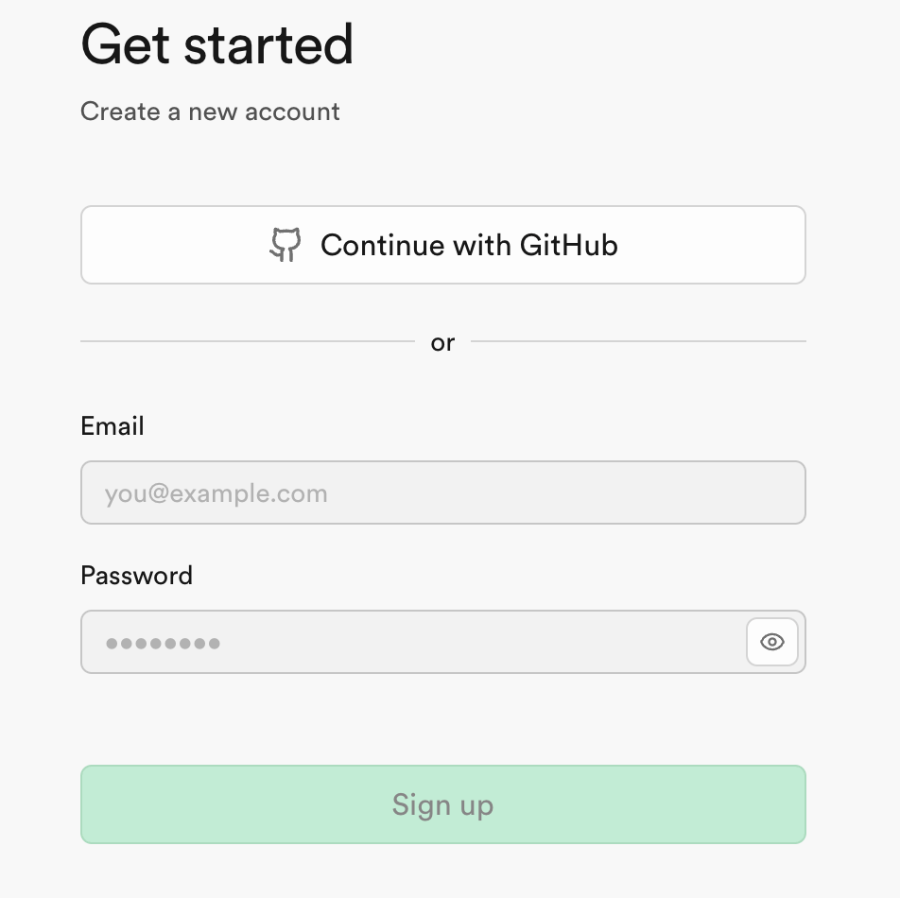Click the word 'started' in the heading
Viewport: 900px width, 898px height.
(270, 45)
